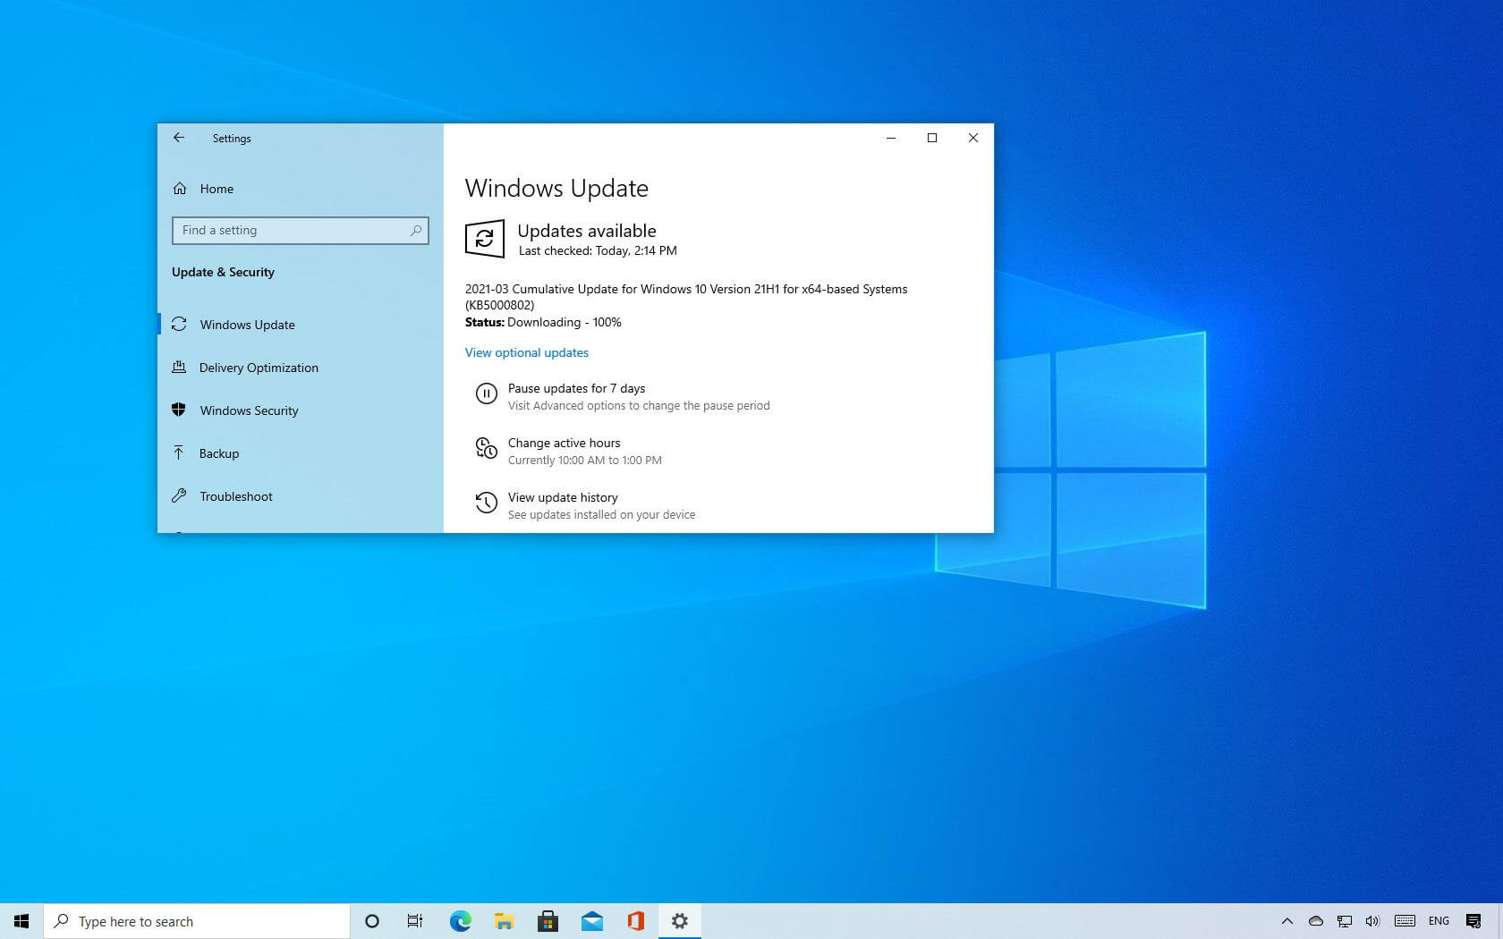Click the Last checked: Today, 2:14 PM text
This screenshot has width=1503, height=939.
[598, 250]
